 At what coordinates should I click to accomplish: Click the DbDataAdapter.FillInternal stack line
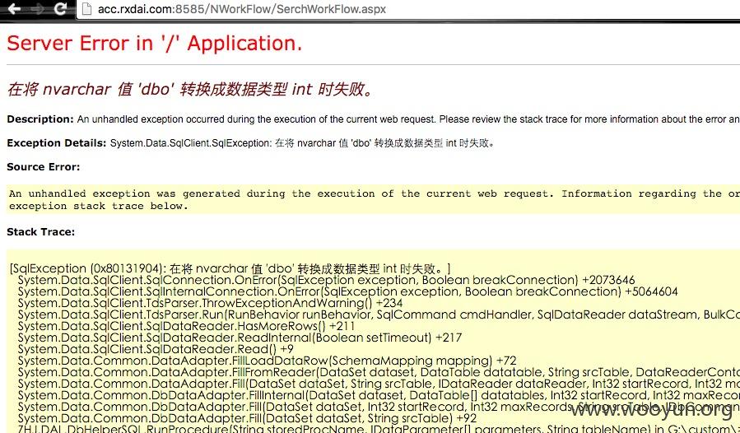pyautogui.click(x=379, y=395)
